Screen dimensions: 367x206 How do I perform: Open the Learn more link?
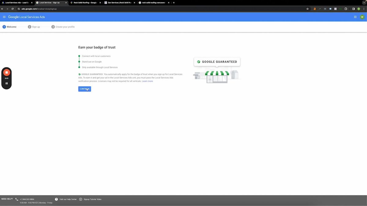click(147, 81)
